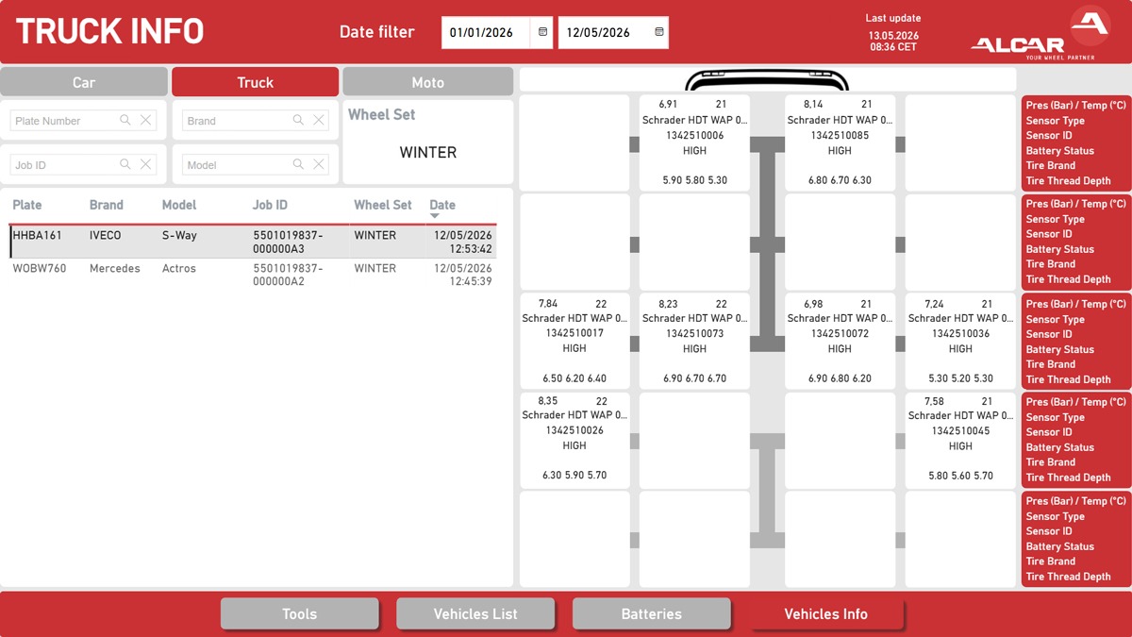Select tire card with sensor 1342510045

tap(960, 440)
